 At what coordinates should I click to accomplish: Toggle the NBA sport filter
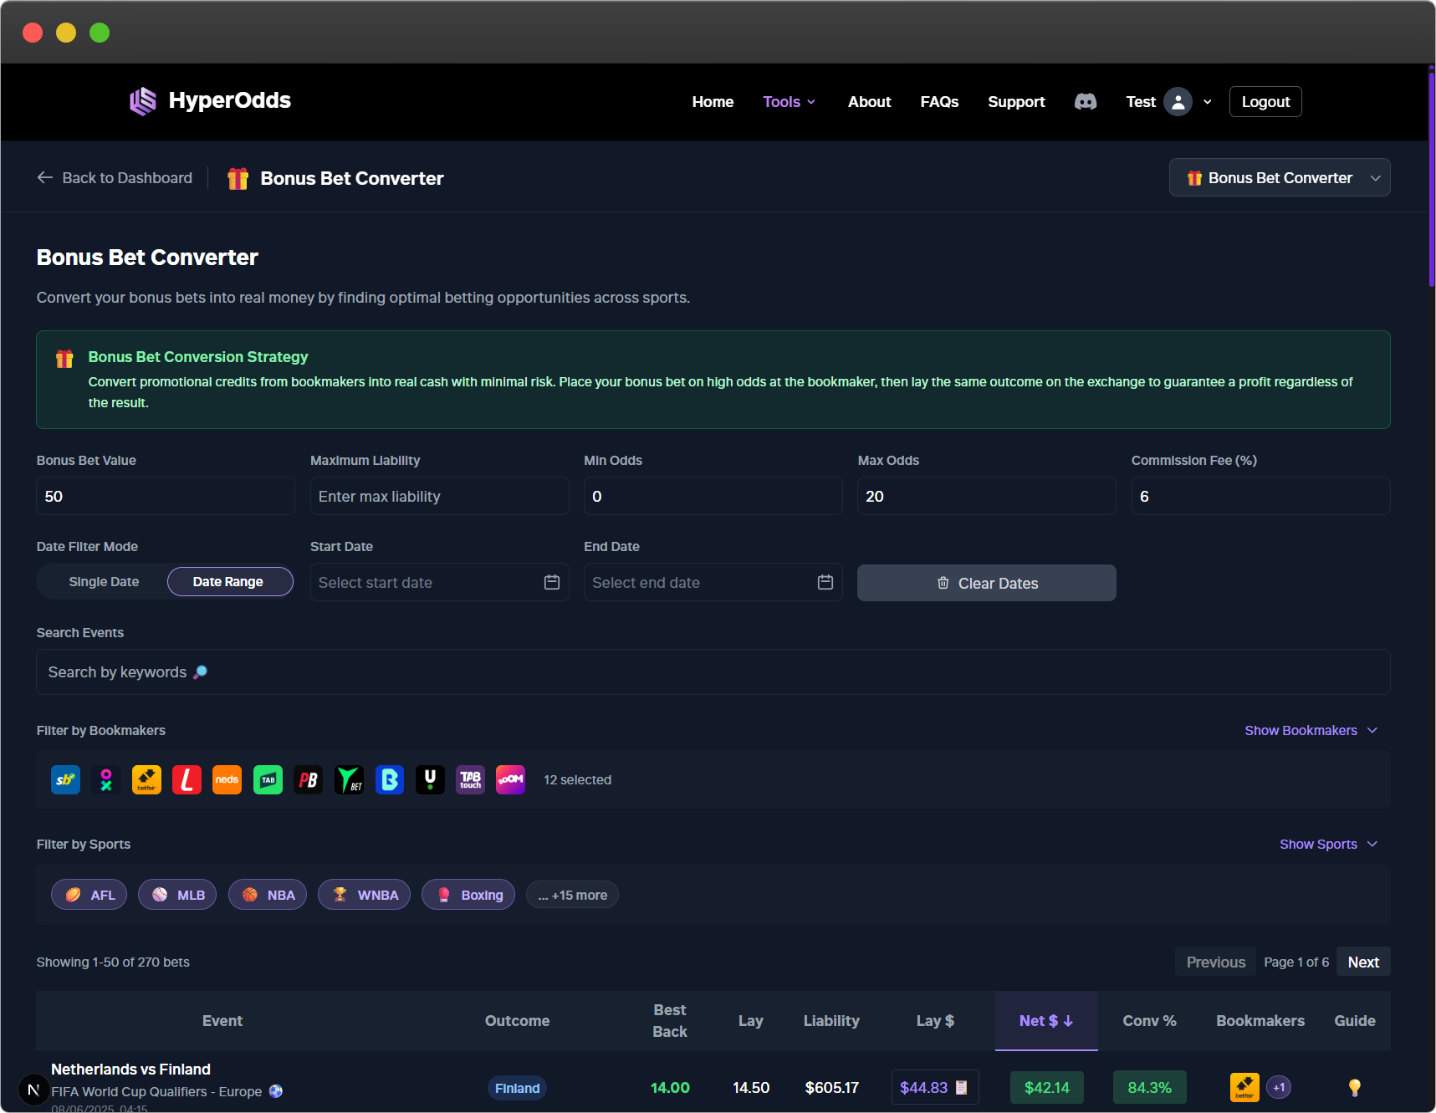[268, 895]
